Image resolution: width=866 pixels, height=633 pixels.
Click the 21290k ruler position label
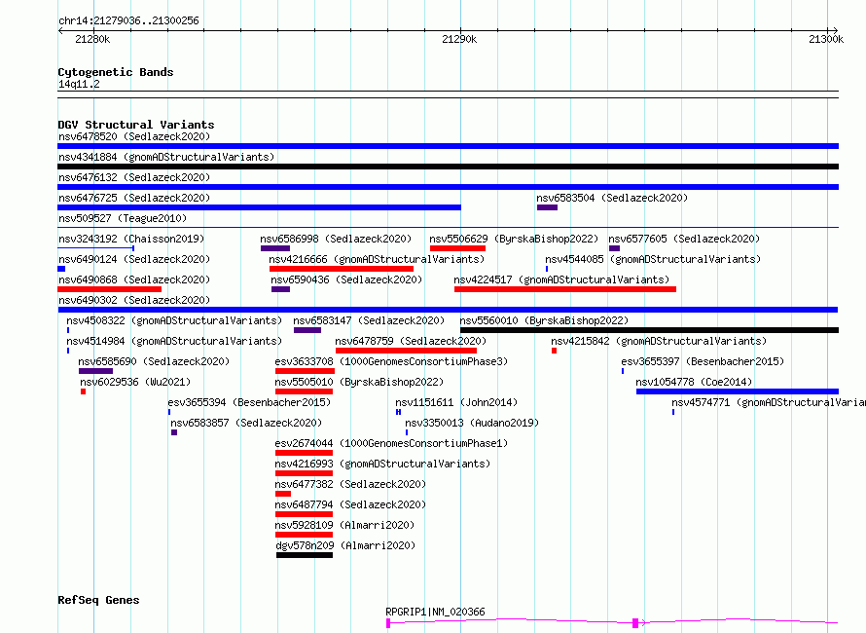click(459, 39)
